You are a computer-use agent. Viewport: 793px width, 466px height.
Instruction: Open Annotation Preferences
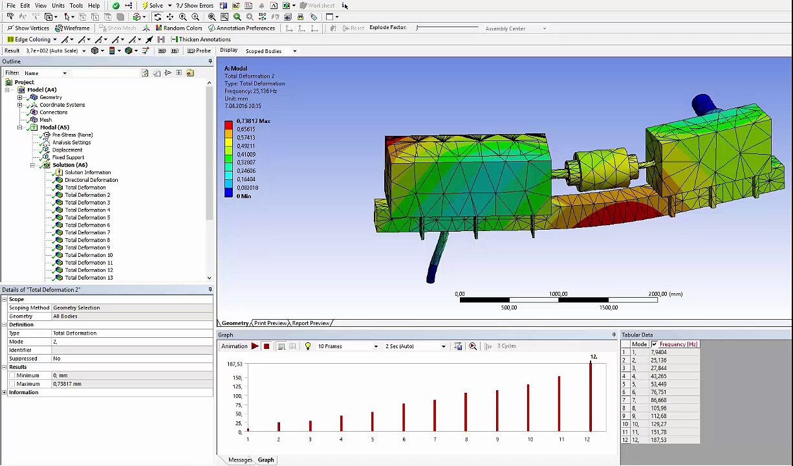click(241, 28)
